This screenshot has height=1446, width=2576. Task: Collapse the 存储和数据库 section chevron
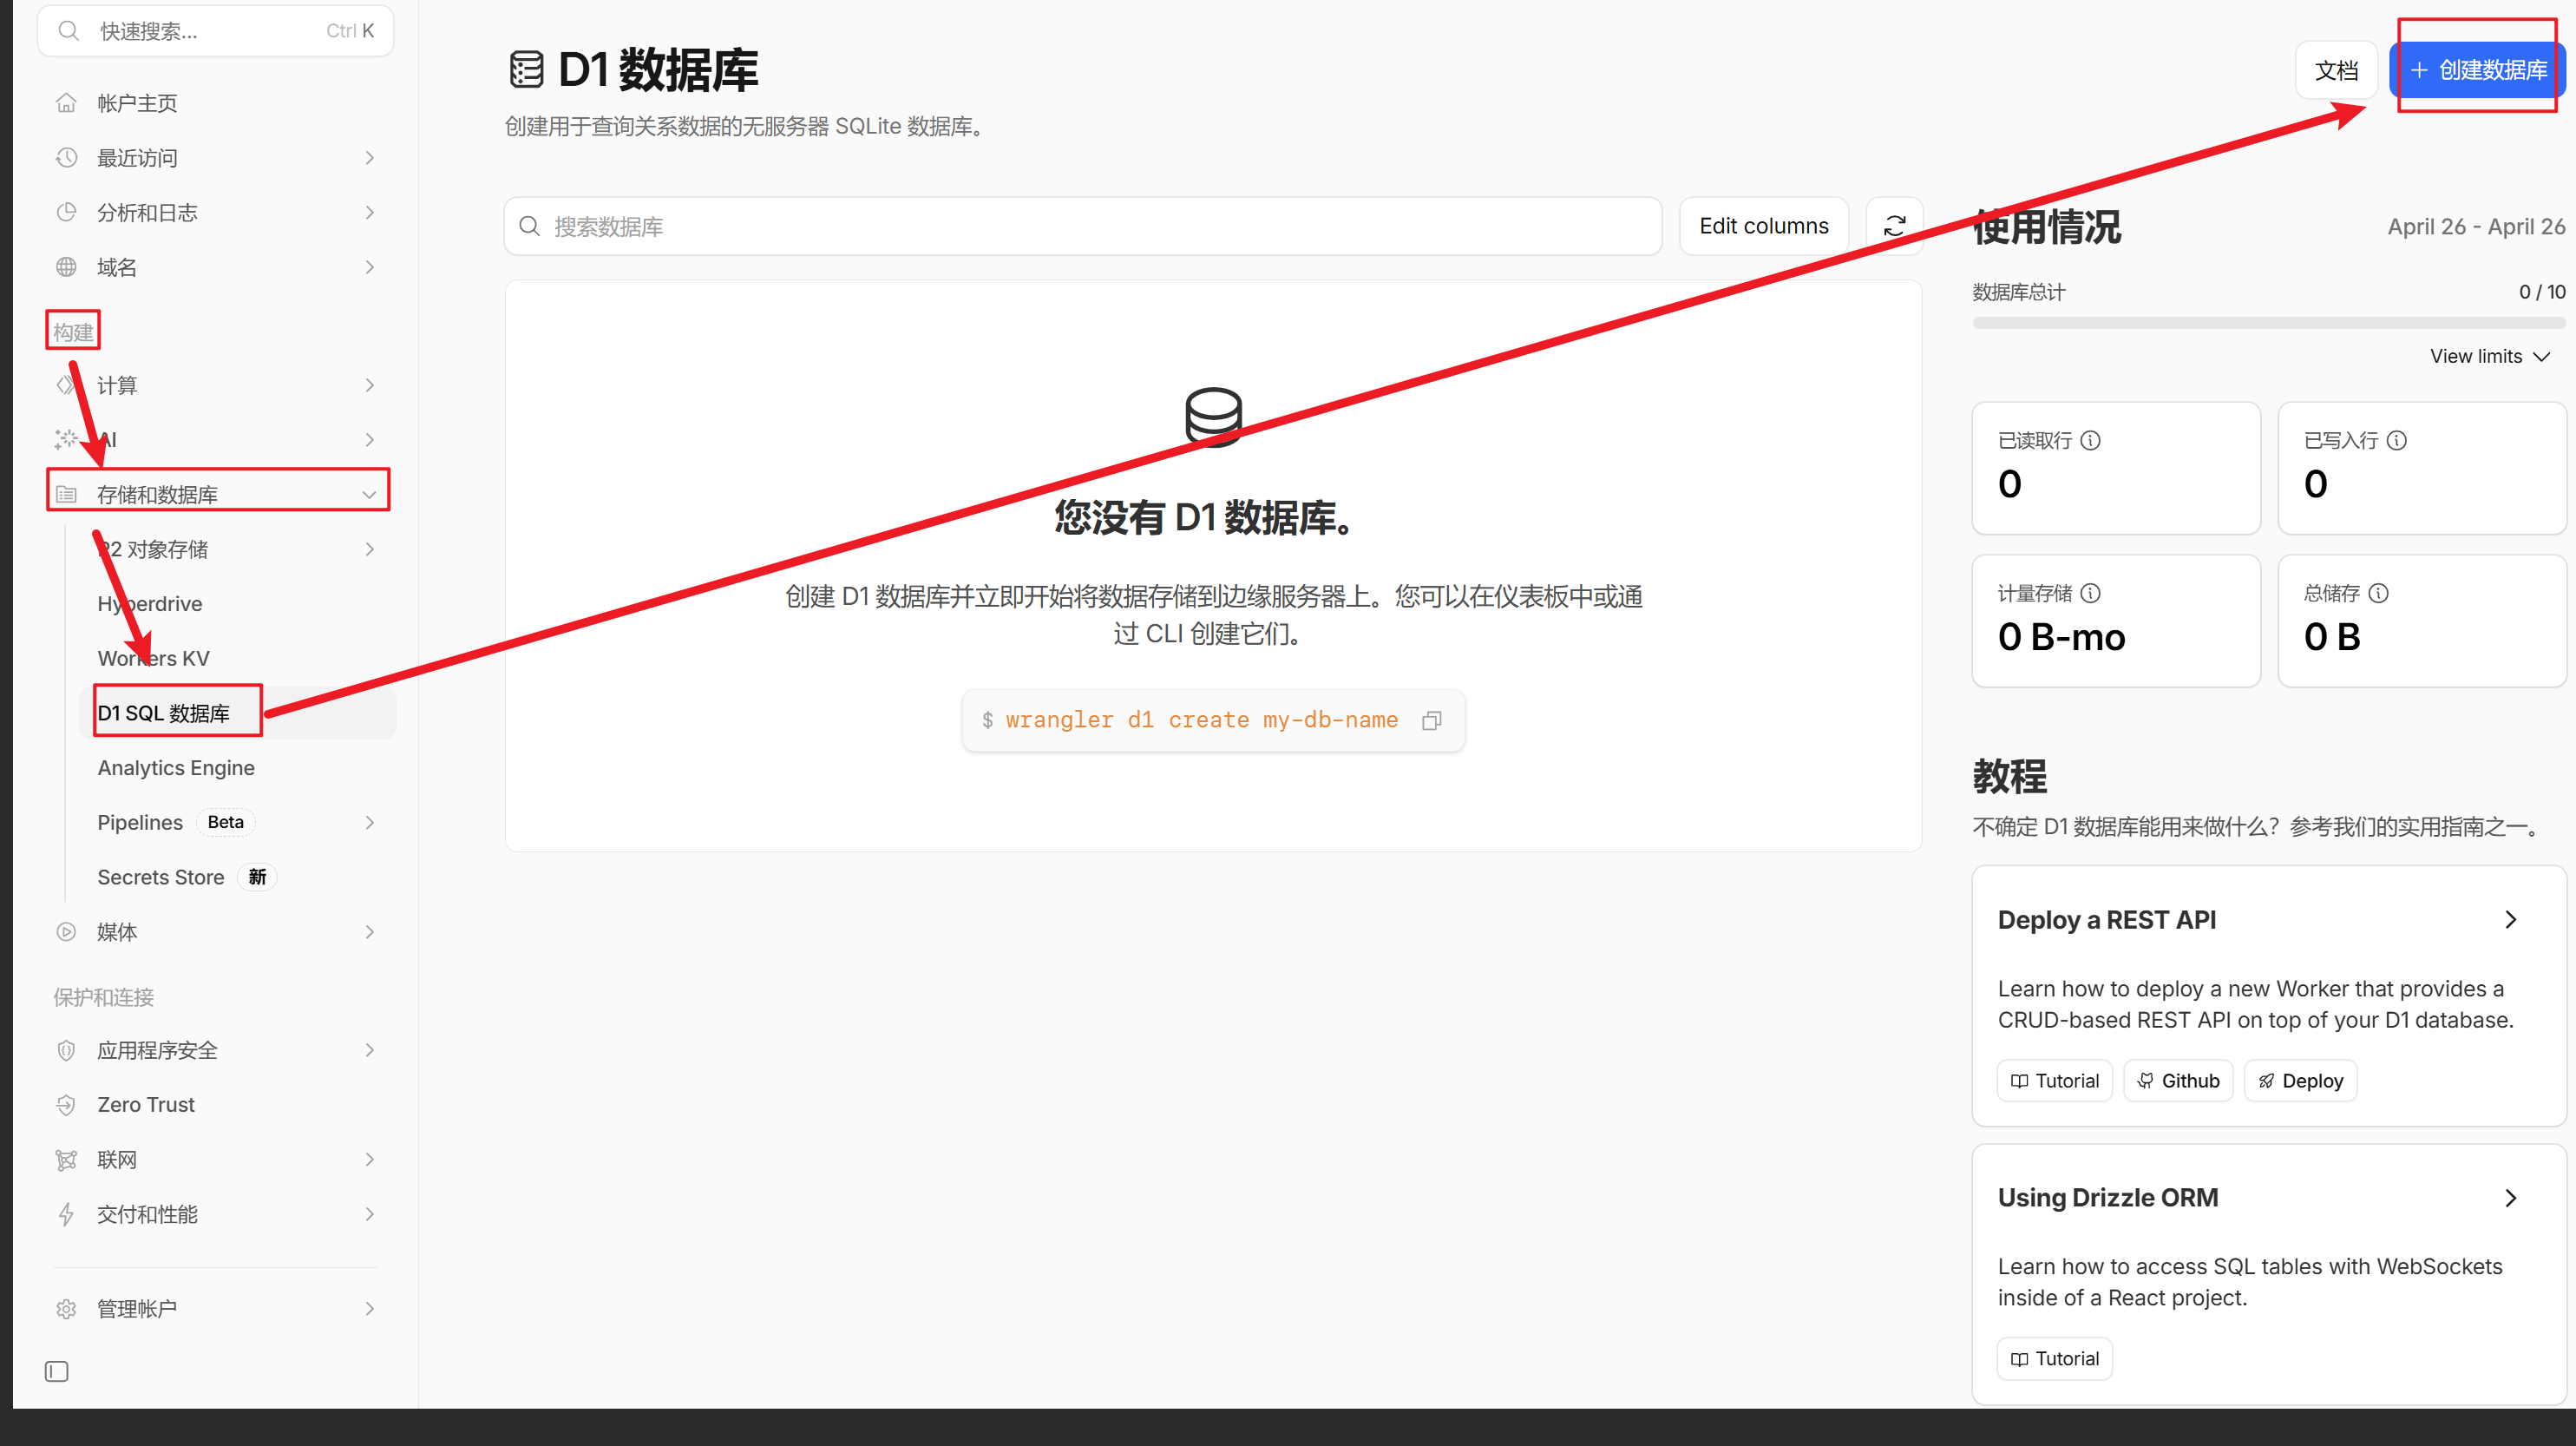370,495
